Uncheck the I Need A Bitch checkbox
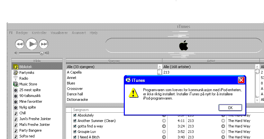 (75, 137)
